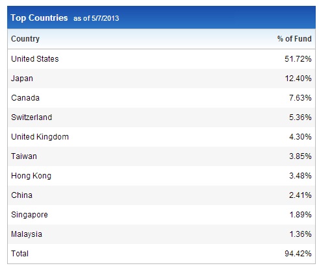The height and width of the screenshot is (268, 319).
Task: Select the Japan row label
Action: pyautogui.click(x=22, y=79)
